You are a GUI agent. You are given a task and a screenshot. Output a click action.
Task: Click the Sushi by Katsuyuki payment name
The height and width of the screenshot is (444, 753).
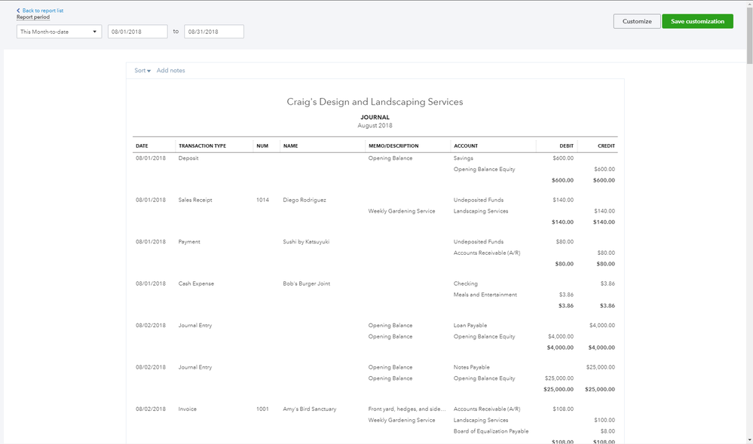click(x=306, y=242)
